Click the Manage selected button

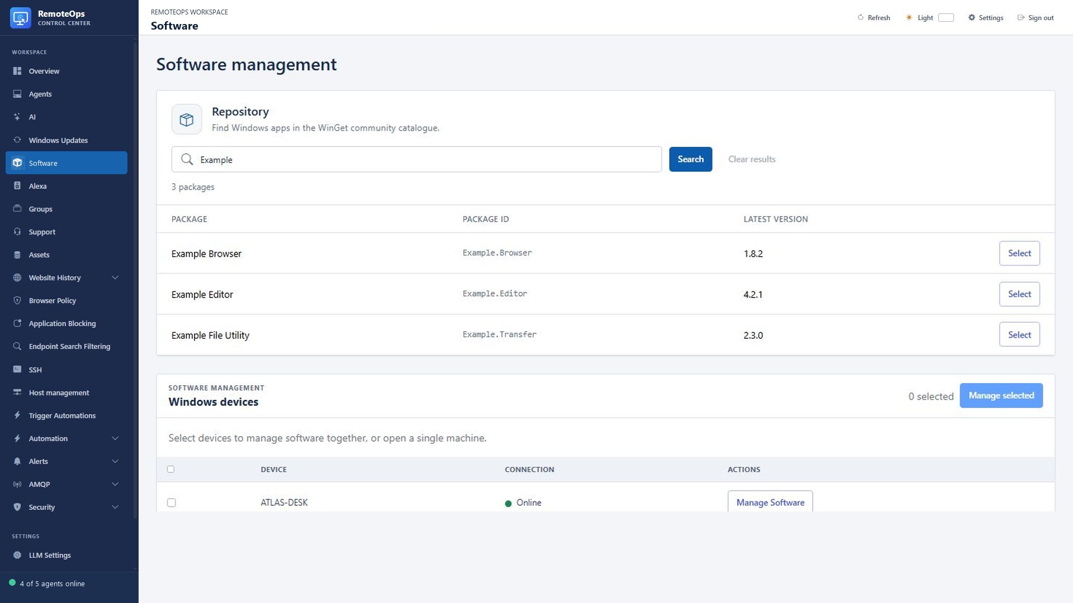click(1001, 396)
